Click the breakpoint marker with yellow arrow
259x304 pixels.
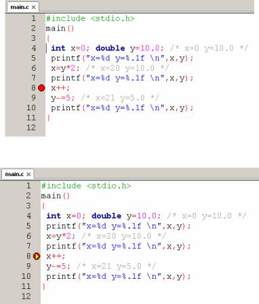tap(37, 256)
